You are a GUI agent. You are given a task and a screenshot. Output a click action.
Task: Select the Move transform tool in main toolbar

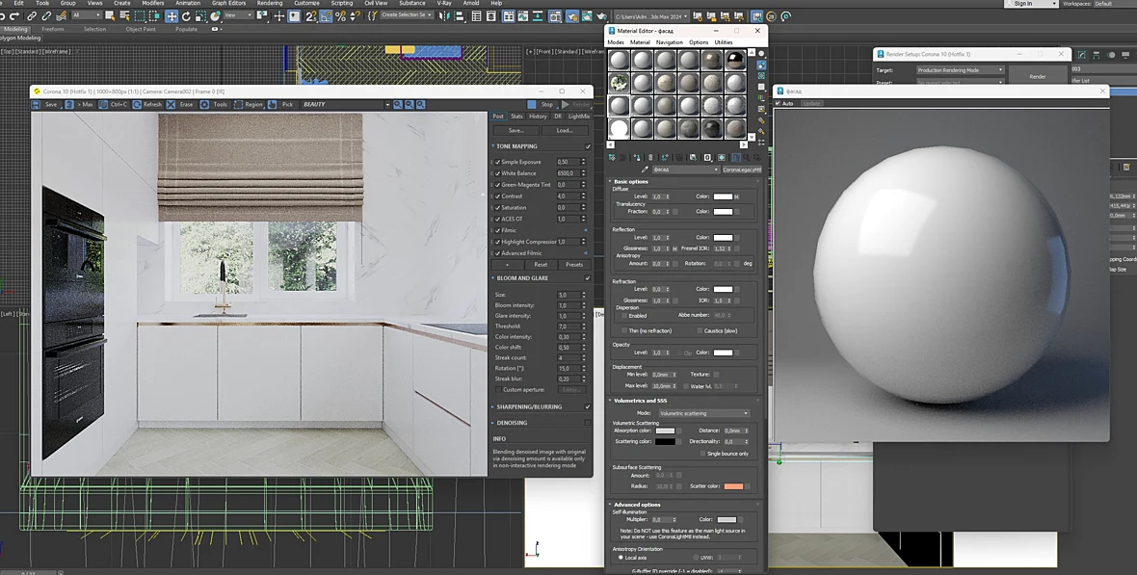(x=172, y=16)
